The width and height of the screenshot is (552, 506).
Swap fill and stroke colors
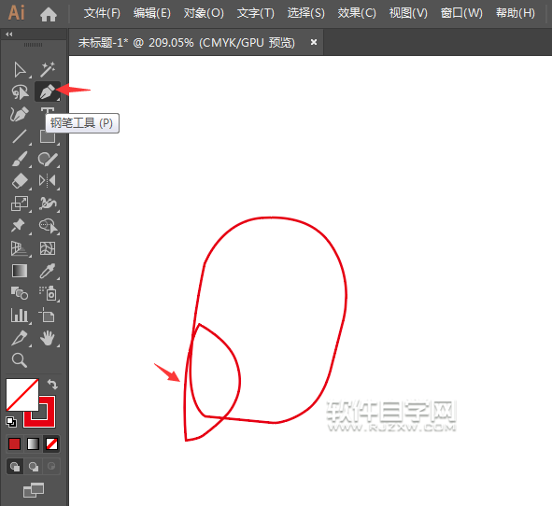point(52,384)
